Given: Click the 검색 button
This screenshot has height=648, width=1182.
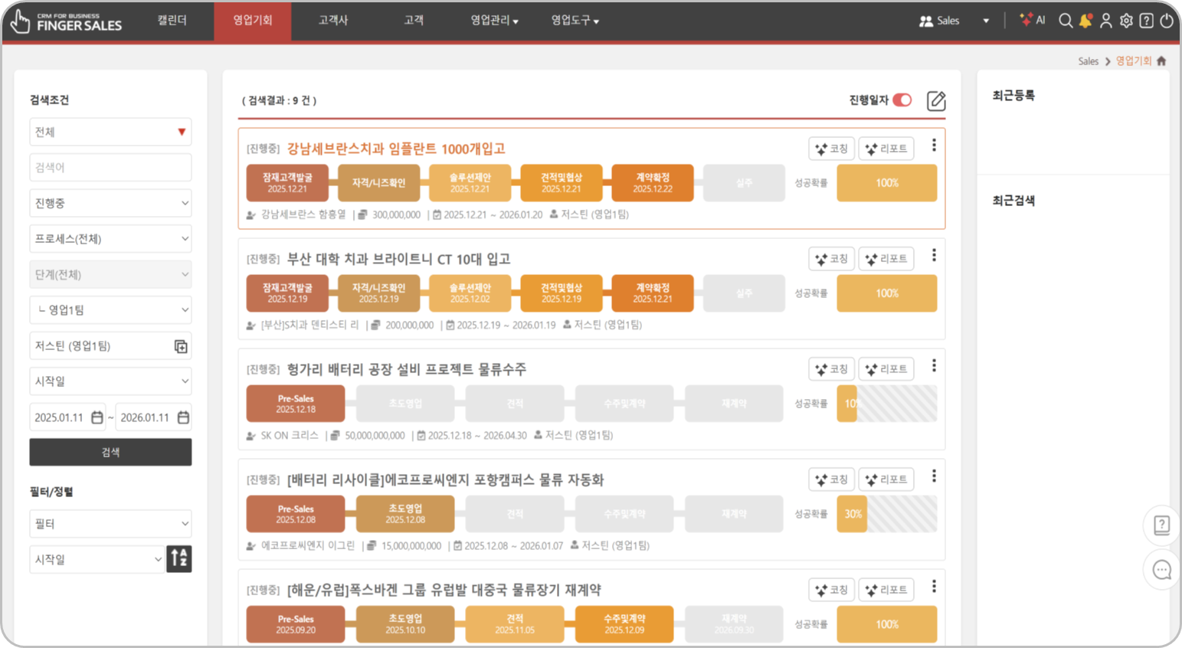Looking at the screenshot, I should point(110,452).
